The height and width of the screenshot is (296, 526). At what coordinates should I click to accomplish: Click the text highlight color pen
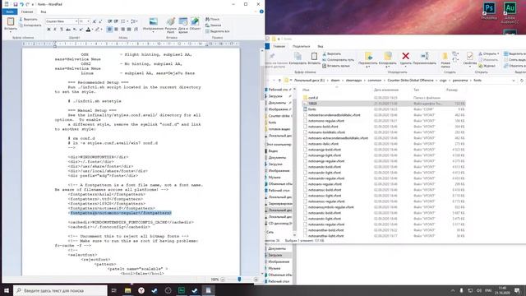(x=97, y=30)
